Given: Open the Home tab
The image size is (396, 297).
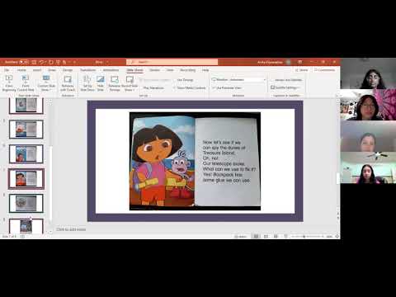Looking at the screenshot, I should [21, 70].
